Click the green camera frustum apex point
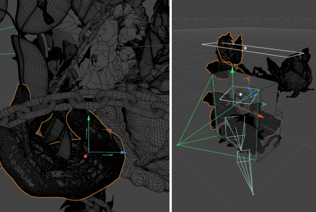Screen dimensions: 316x212 [178, 145]
